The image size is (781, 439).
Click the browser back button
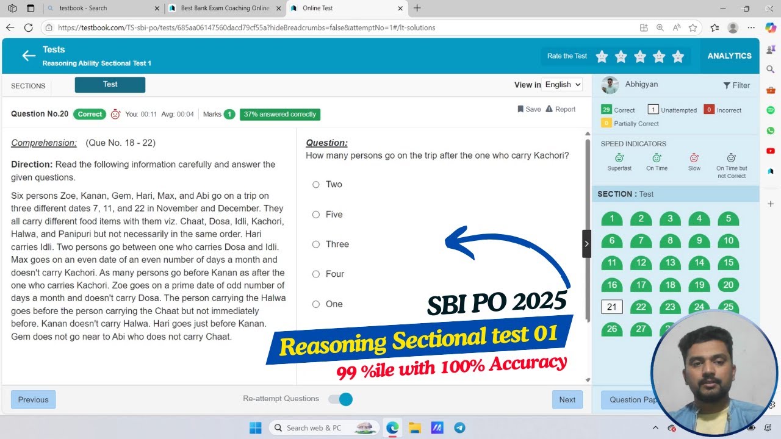(x=10, y=27)
